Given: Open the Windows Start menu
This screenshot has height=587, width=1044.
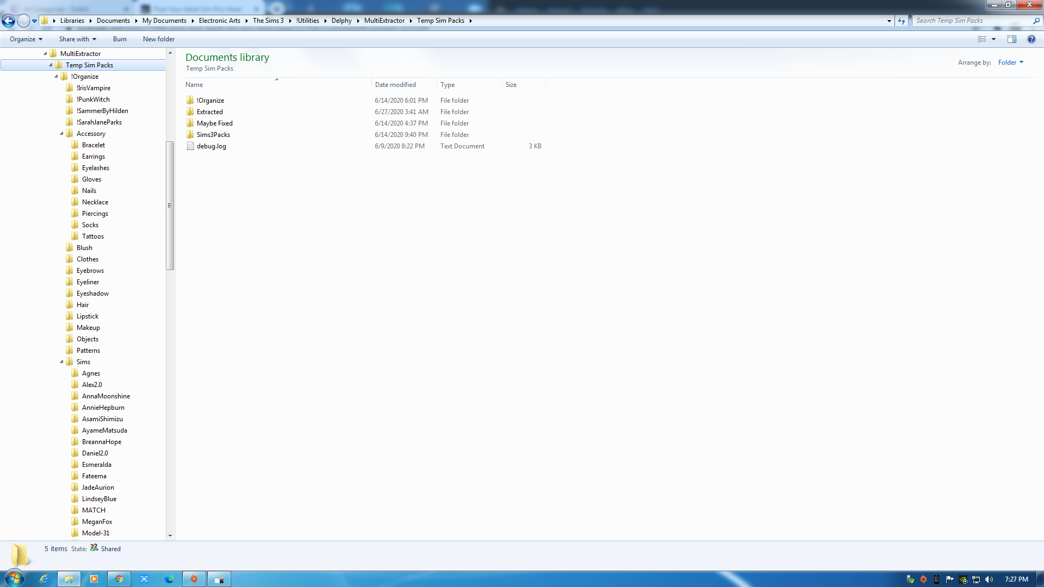Looking at the screenshot, I should pos(15,578).
